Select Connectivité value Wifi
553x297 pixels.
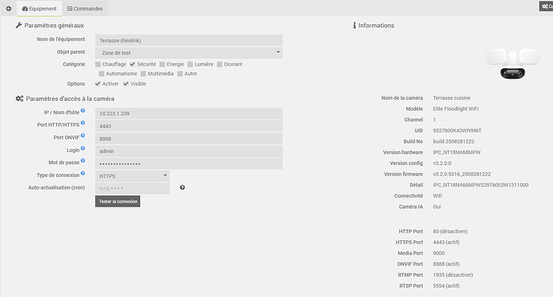(x=438, y=195)
